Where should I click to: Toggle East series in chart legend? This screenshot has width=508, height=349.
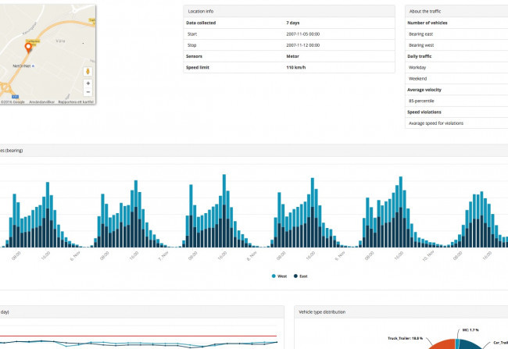click(x=301, y=276)
